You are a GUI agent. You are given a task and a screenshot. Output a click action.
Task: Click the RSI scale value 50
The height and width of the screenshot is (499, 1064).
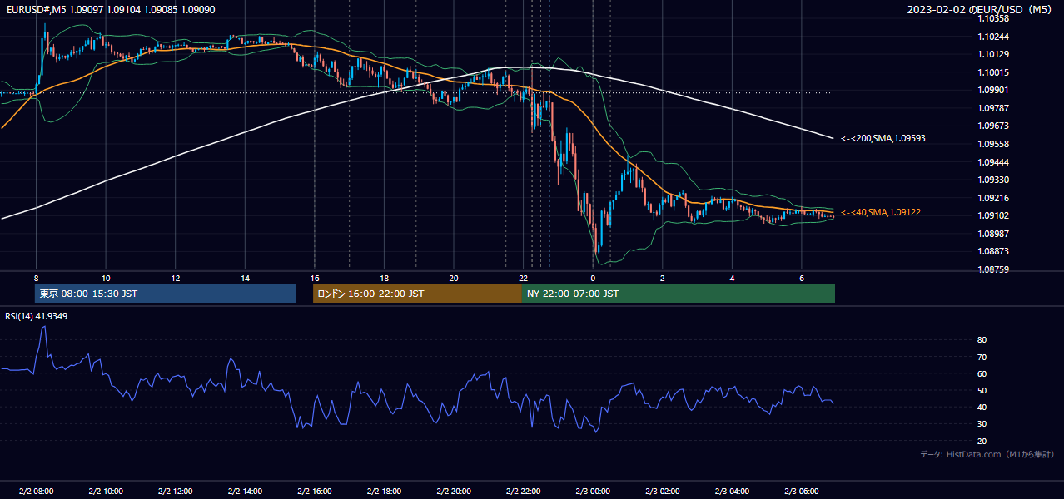pos(982,390)
